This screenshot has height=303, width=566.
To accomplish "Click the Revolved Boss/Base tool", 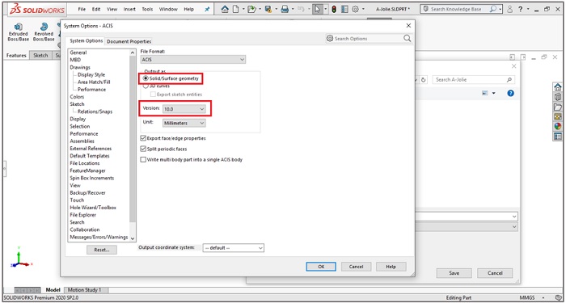I will (x=44, y=32).
